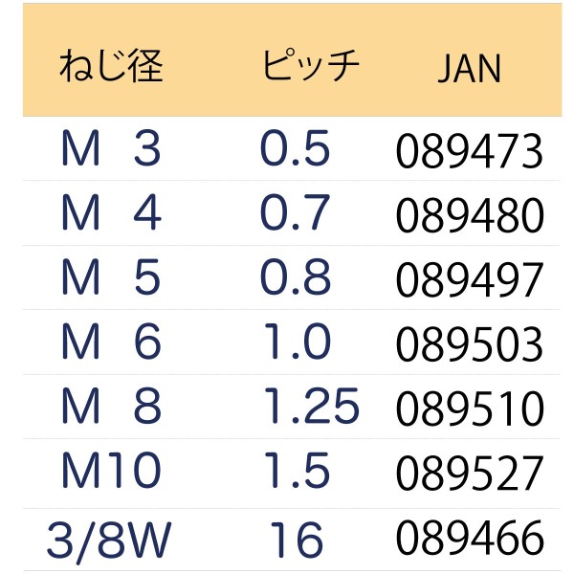
Task: Select the M 4 thread size cell
Action: pyautogui.click(x=111, y=212)
